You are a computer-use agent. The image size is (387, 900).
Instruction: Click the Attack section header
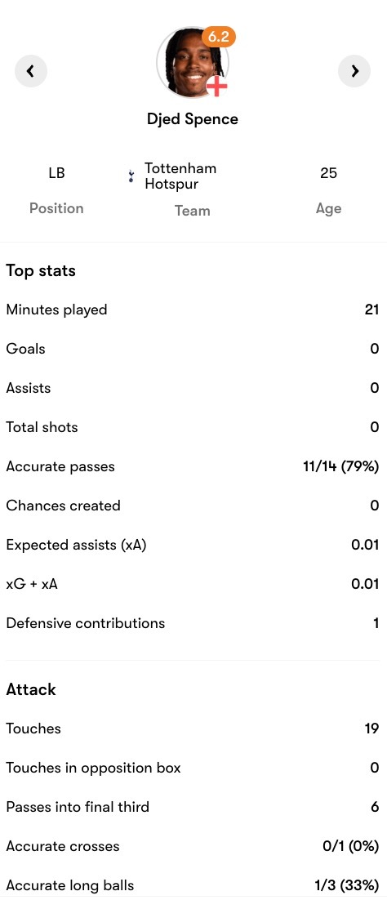pyautogui.click(x=31, y=689)
